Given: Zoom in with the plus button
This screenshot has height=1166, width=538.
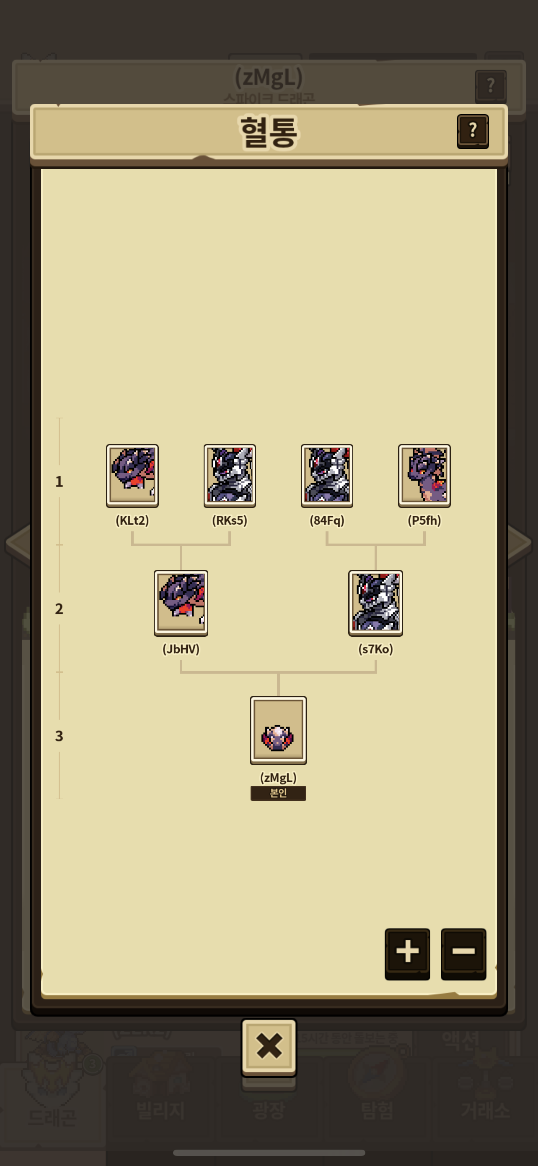Looking at the screenshot, I should point(407,953).
